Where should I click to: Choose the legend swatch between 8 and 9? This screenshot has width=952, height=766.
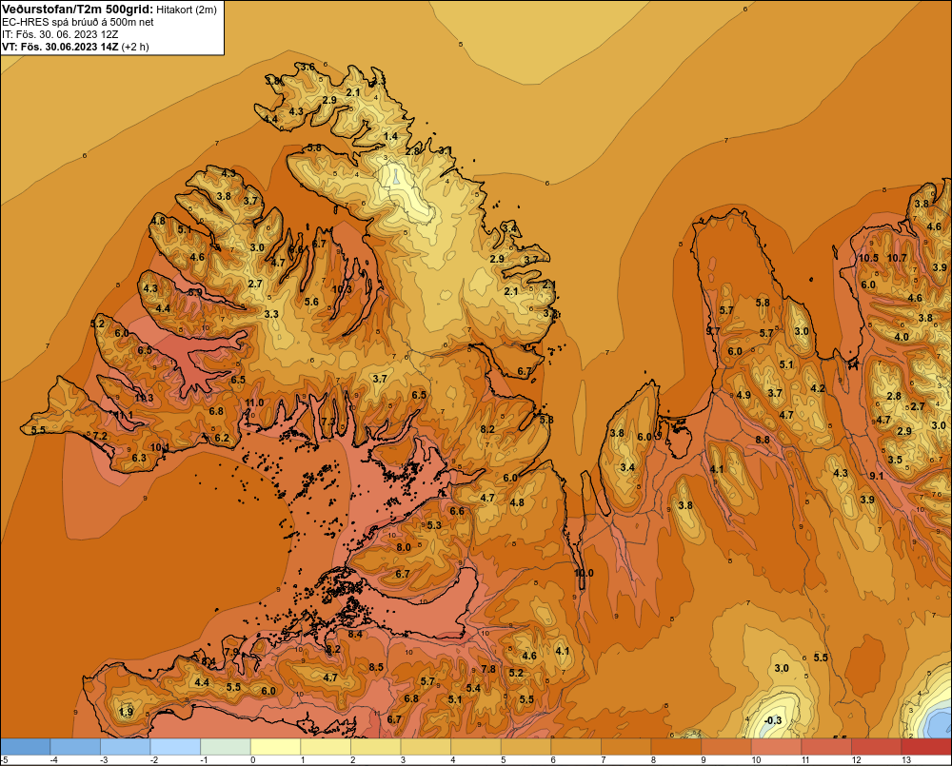(676, 747)
